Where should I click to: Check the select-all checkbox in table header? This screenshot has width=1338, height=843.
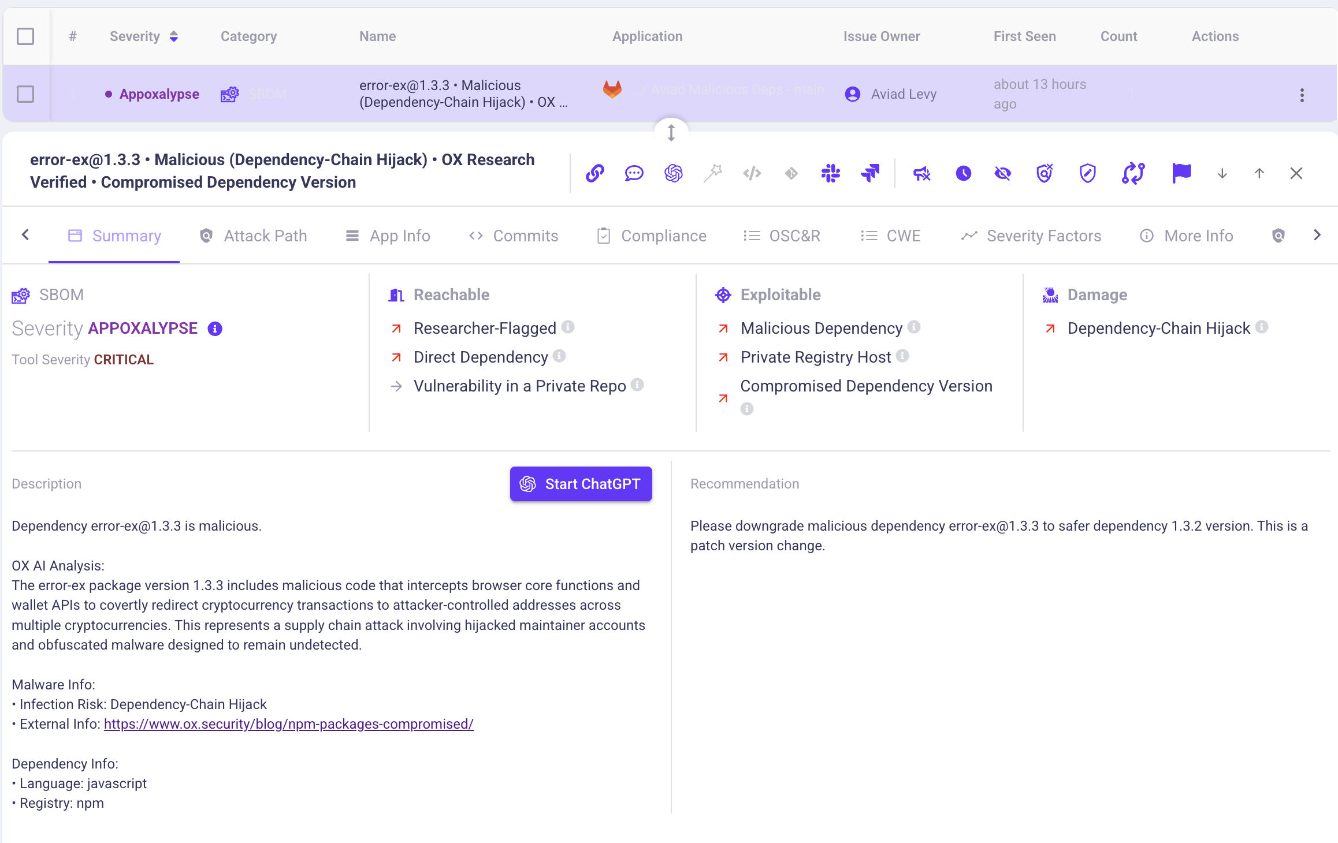click(x=25, y=36)
